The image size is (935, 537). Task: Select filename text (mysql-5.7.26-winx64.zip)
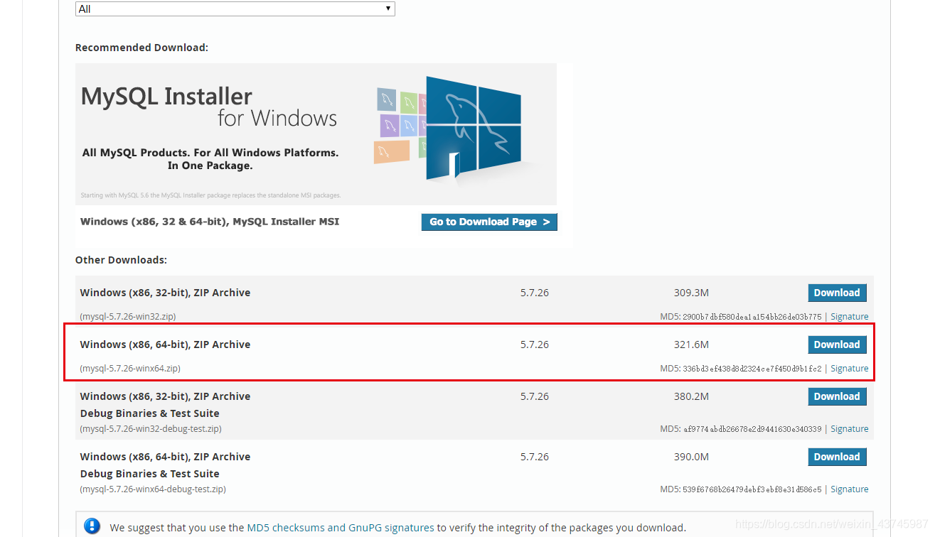point(130,369)
